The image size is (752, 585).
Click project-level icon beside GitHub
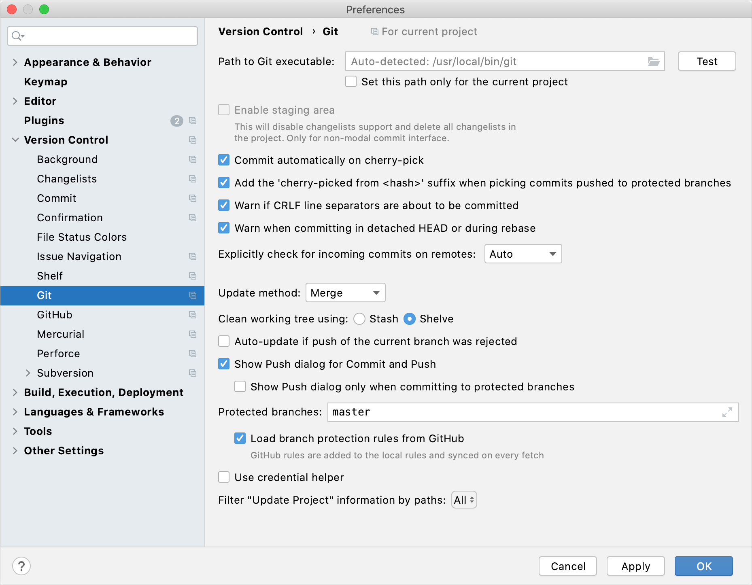193,315
